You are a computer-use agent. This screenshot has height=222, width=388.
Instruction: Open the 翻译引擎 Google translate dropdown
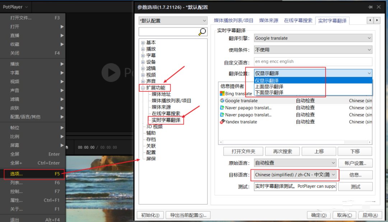(313, 38)
